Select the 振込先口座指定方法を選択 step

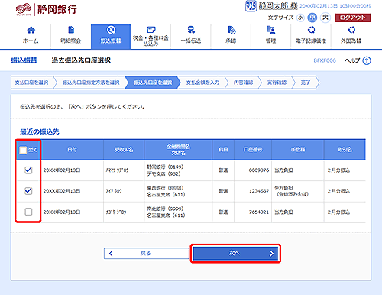[91, 83]
